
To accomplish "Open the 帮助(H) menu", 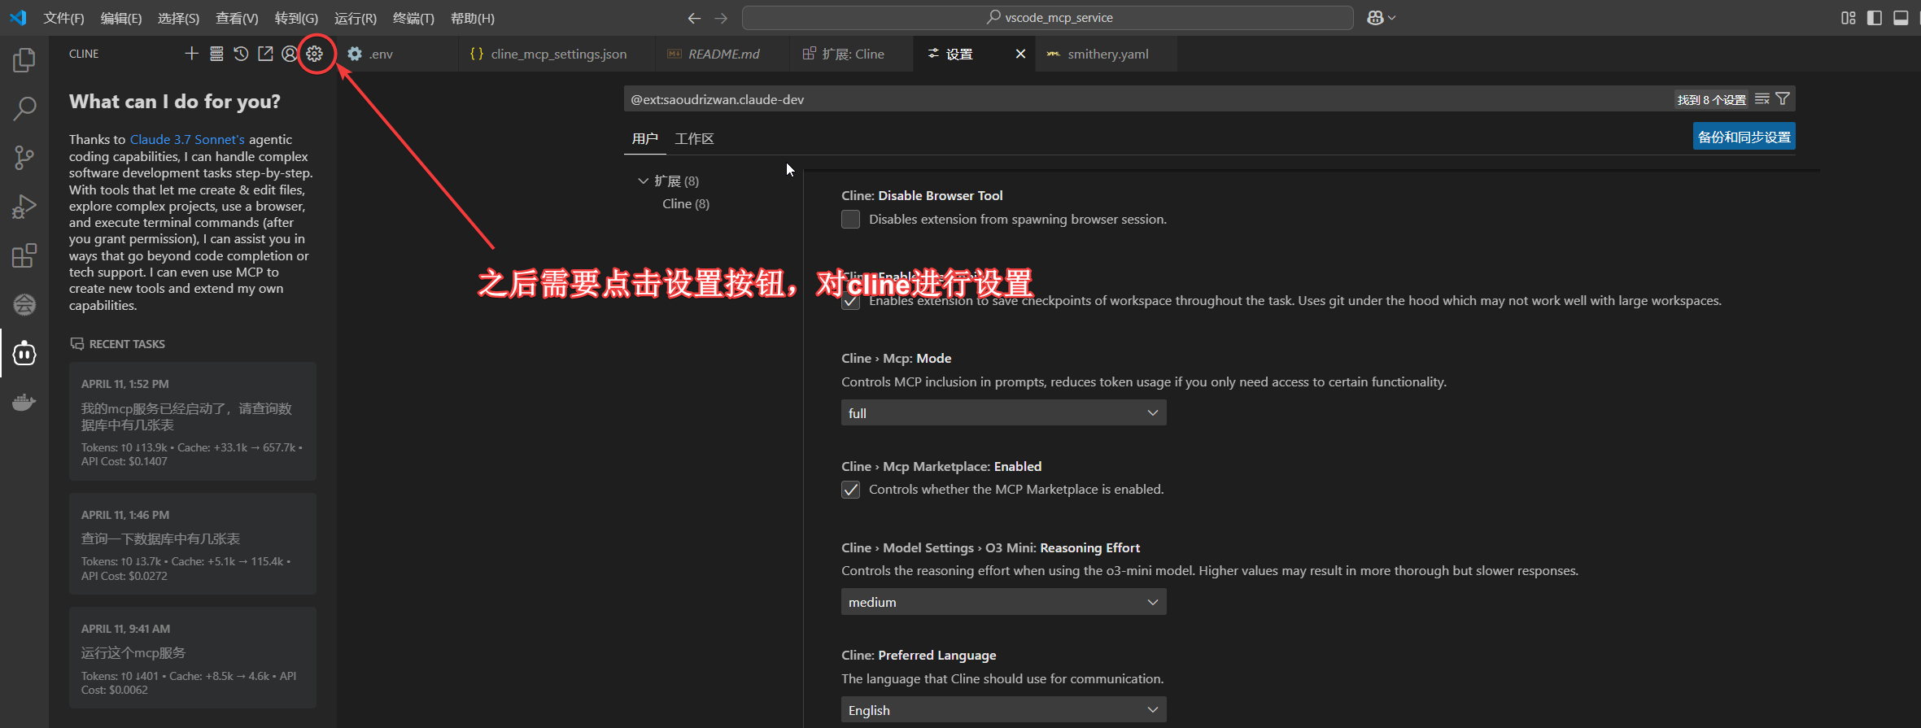I will point(473,18).
